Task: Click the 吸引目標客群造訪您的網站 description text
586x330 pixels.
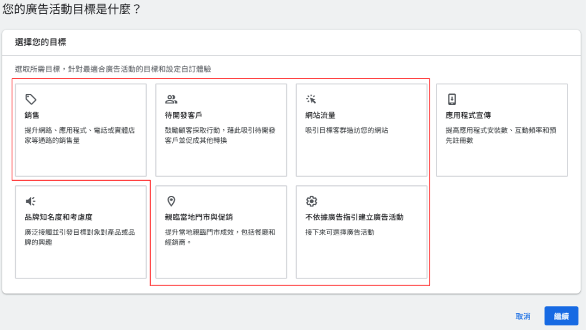Action: coord(346,130)
